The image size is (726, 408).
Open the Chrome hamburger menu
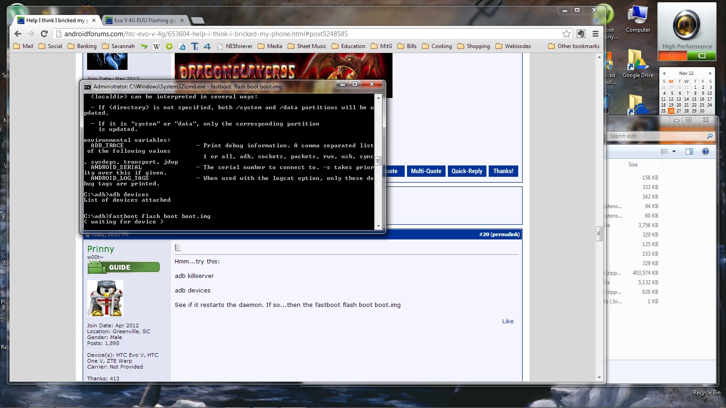[595, 34]
